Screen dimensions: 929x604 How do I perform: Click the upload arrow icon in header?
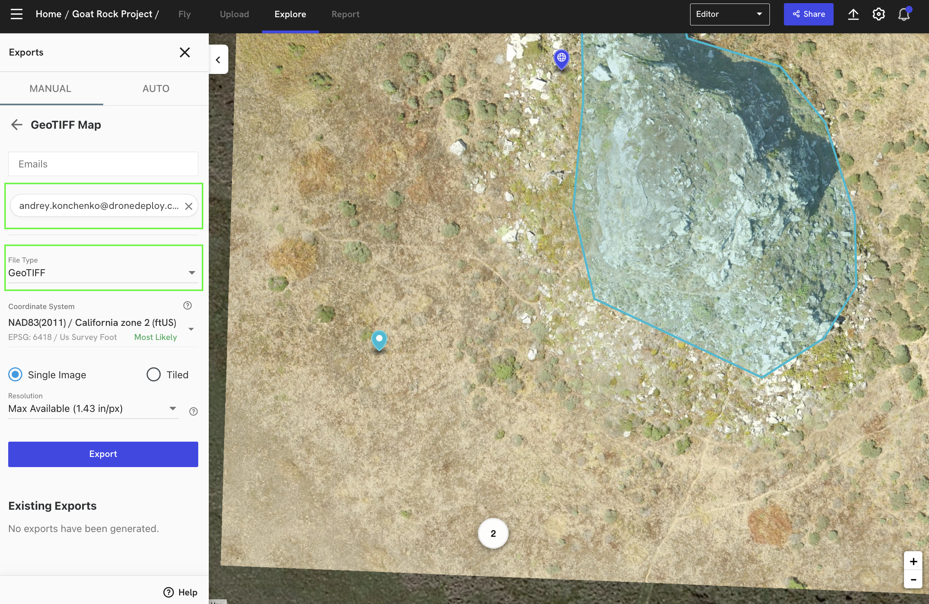[853, 14]
